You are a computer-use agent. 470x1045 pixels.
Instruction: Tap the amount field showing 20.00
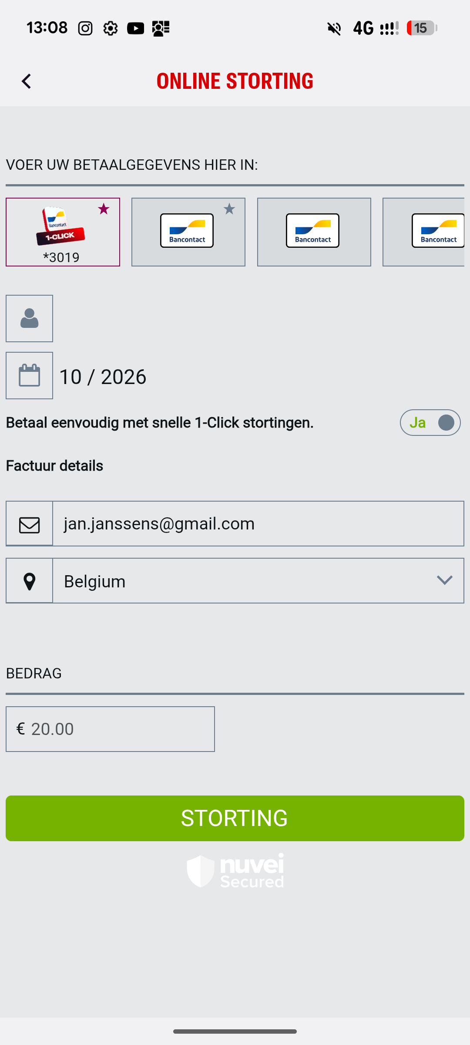117,729
